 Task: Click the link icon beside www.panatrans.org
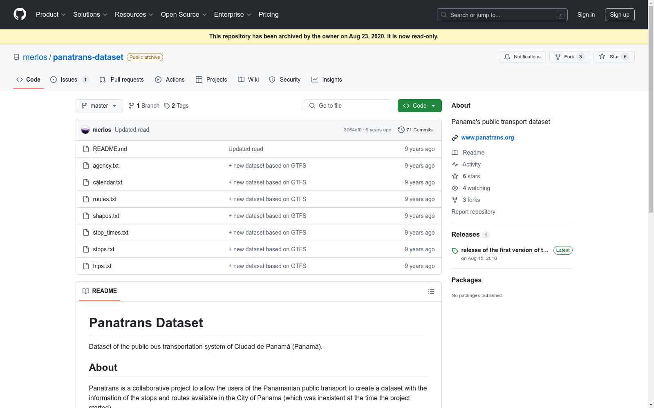click(455, 138)
